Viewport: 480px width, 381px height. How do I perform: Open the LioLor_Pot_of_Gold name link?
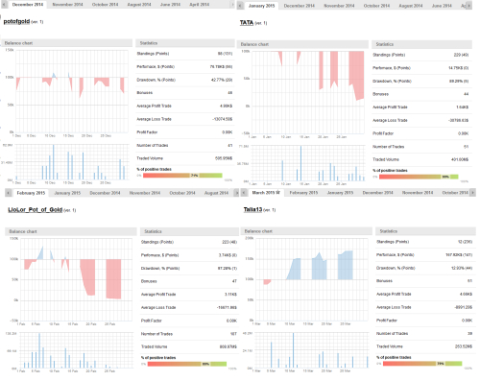click(x=36, y=210)
